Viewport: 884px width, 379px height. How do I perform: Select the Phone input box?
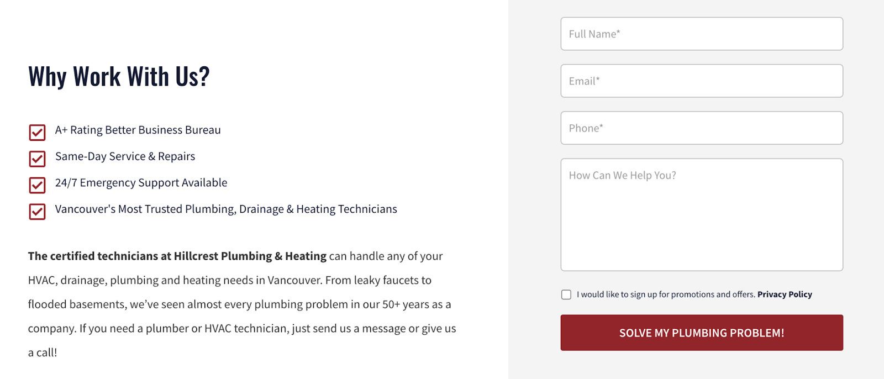[x=702, y=128]
